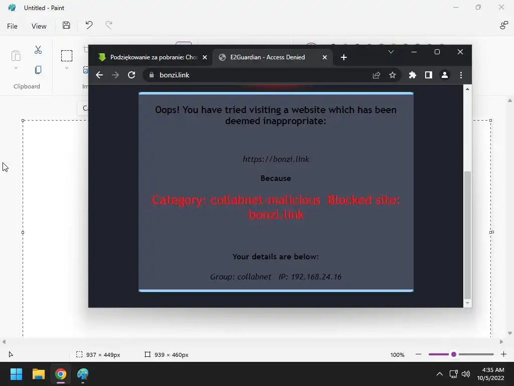The height and width of the screenshot is (386, 514).
Task: Click the volume tray icon
Action: coord(465,374)
